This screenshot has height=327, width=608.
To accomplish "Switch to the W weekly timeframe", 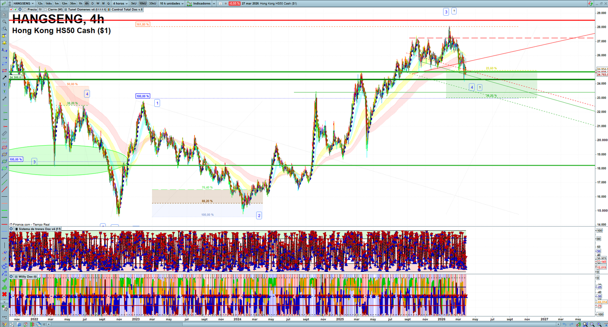I will [x=98, y=3].
